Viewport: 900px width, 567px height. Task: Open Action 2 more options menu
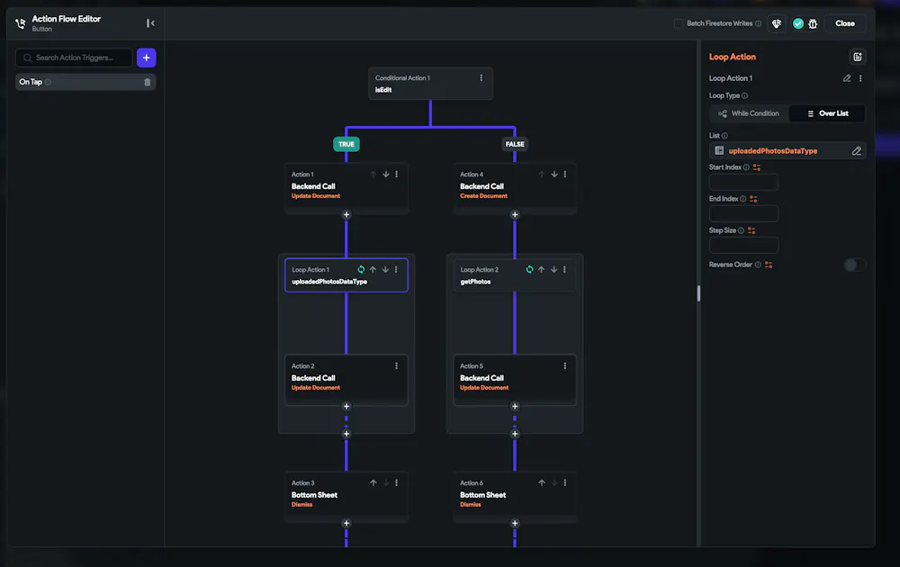(397, 366)
